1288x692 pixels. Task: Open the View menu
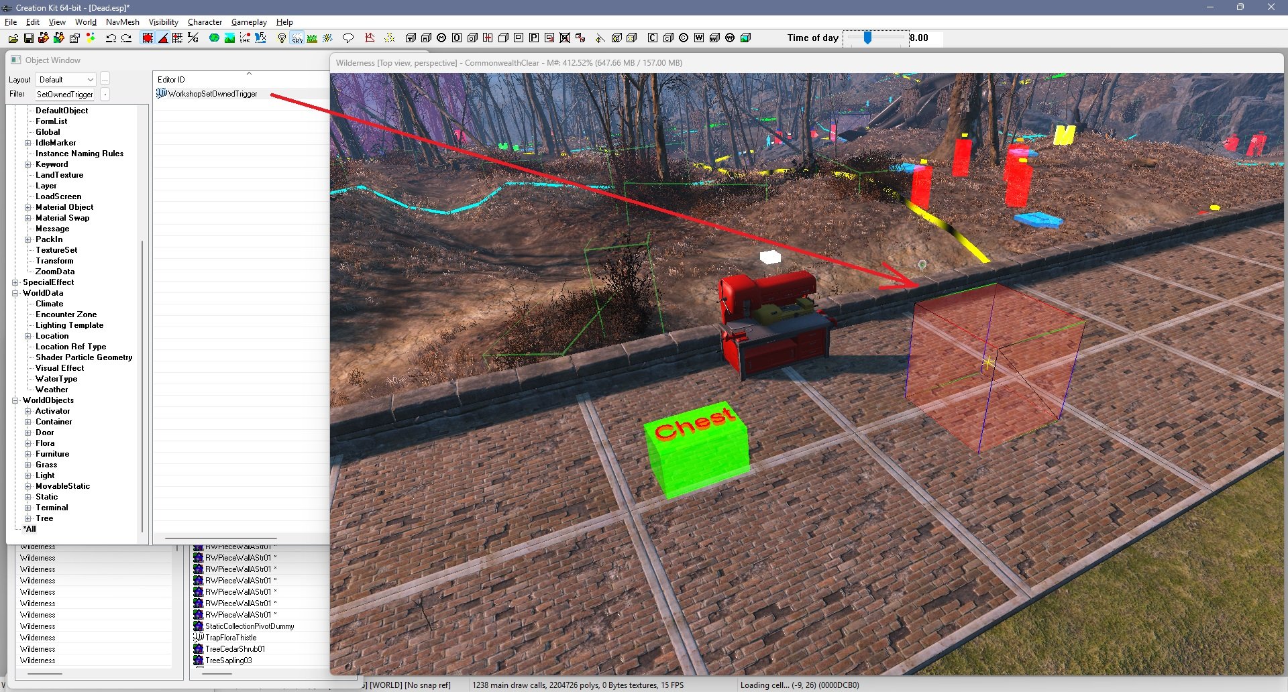57,22
